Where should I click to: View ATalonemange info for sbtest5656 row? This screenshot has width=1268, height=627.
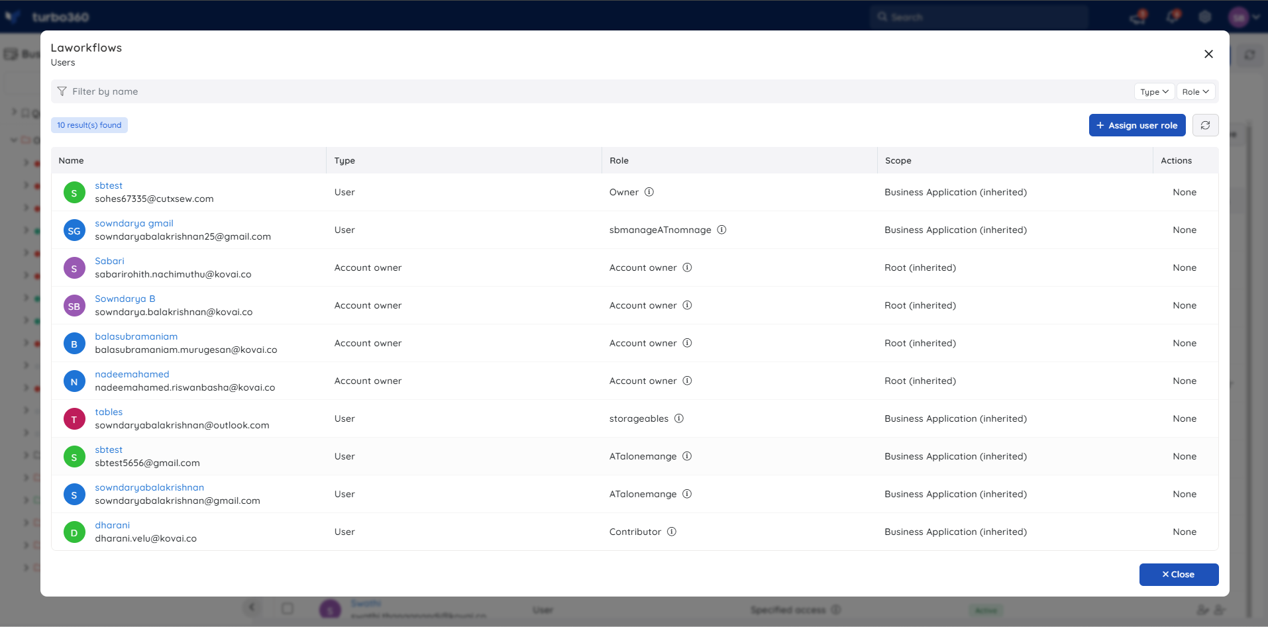click(687, 456)
